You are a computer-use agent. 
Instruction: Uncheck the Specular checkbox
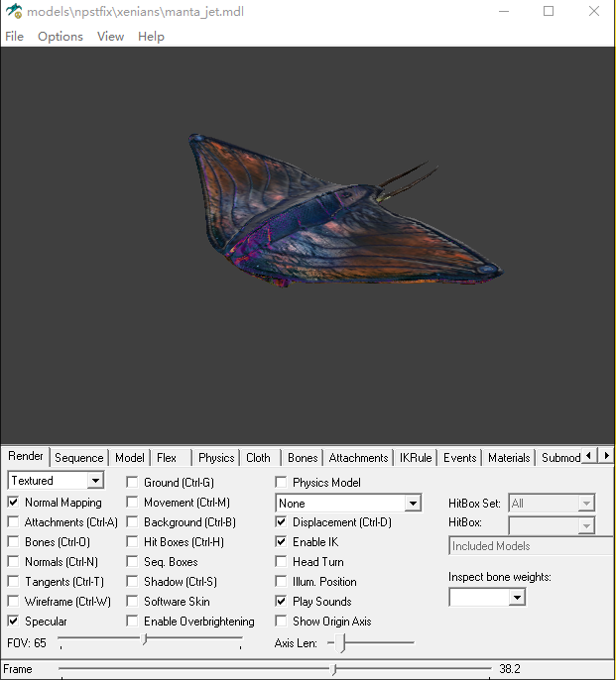(14, 622)
